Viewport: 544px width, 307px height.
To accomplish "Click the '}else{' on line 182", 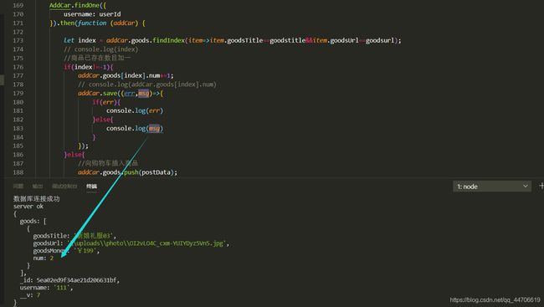I will coord(103,120).
